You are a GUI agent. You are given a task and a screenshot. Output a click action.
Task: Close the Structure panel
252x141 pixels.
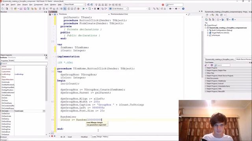click(46, 12)
